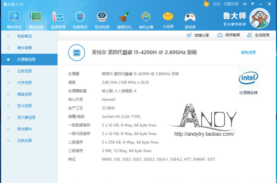Minimize the 鲁大师 window

pos(261,4)
